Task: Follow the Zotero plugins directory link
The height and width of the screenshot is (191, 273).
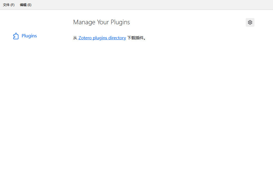Action: click(102, 38)
